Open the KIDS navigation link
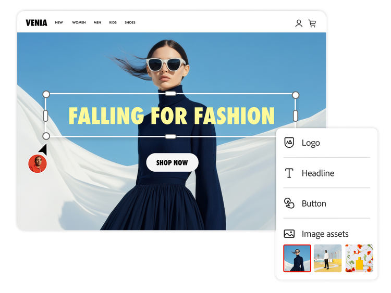Screen dimensions: 391x293 click(113, 23)
